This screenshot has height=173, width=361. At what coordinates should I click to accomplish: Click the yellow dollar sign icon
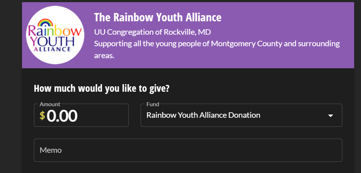42,116
